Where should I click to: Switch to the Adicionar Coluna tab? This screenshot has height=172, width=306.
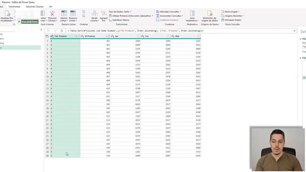coord(35,7)
